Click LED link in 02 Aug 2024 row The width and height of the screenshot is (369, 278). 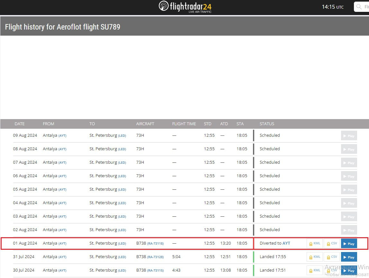(x=122, y=230)
